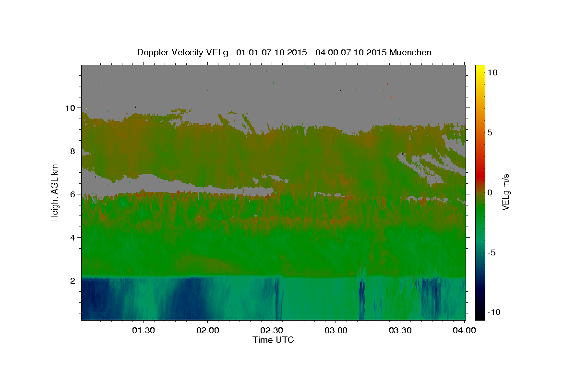Click the colorbar tick label '10'
This screenshot has height=384, width=576.
492,72
